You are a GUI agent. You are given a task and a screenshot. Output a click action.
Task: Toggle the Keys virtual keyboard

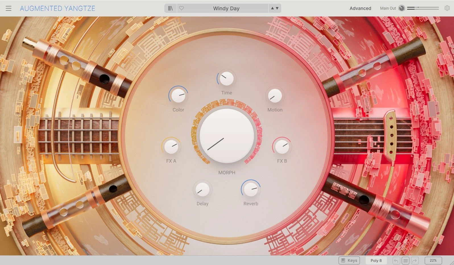349,260
